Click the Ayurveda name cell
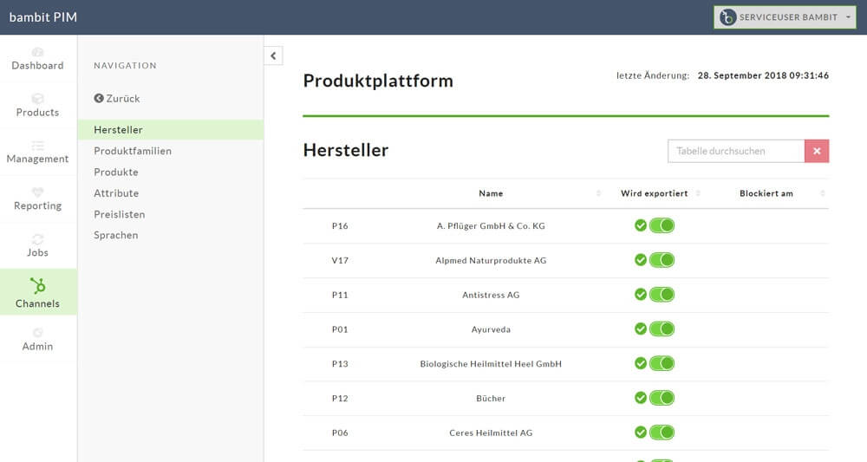This screenshot has width=867, height=462. click(491, 329)
